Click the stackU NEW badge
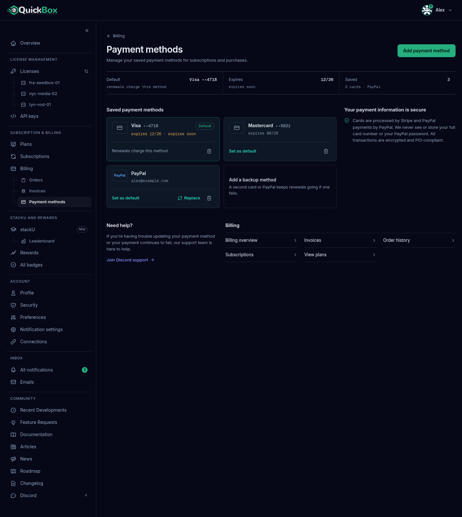Image resolution: width=462 pixels, height=517 pixels. tap(82, 229)
